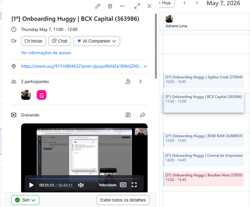Toggle closed captions CC button
The width and height of the screenshot is (250, 207).
coord(123,185)
